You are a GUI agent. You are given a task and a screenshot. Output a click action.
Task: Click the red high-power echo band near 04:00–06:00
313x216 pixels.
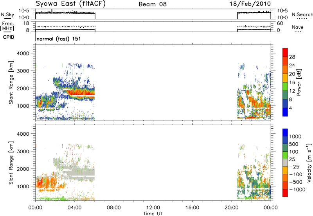(x=82, y=92)
